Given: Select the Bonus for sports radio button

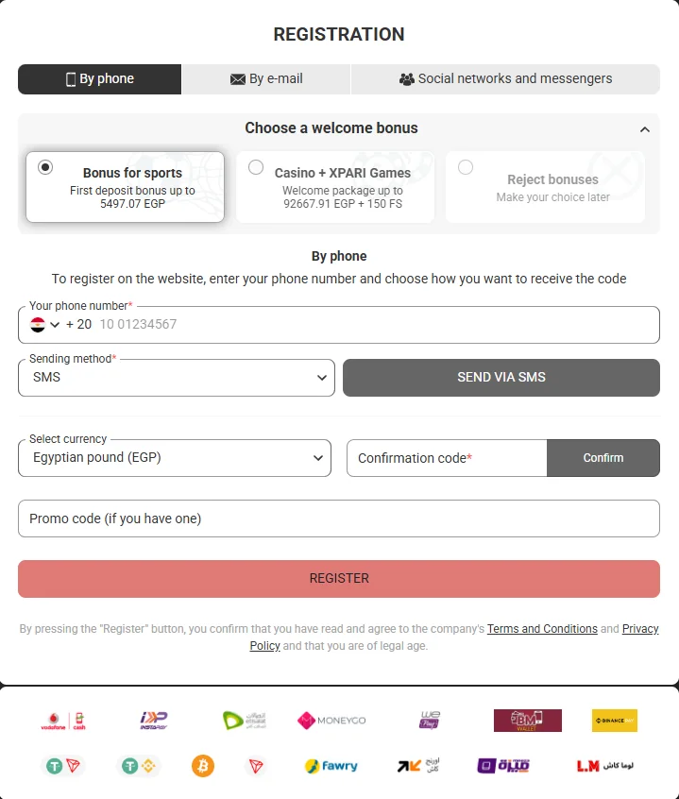Looking at the screenshot, I should (45, 167).
